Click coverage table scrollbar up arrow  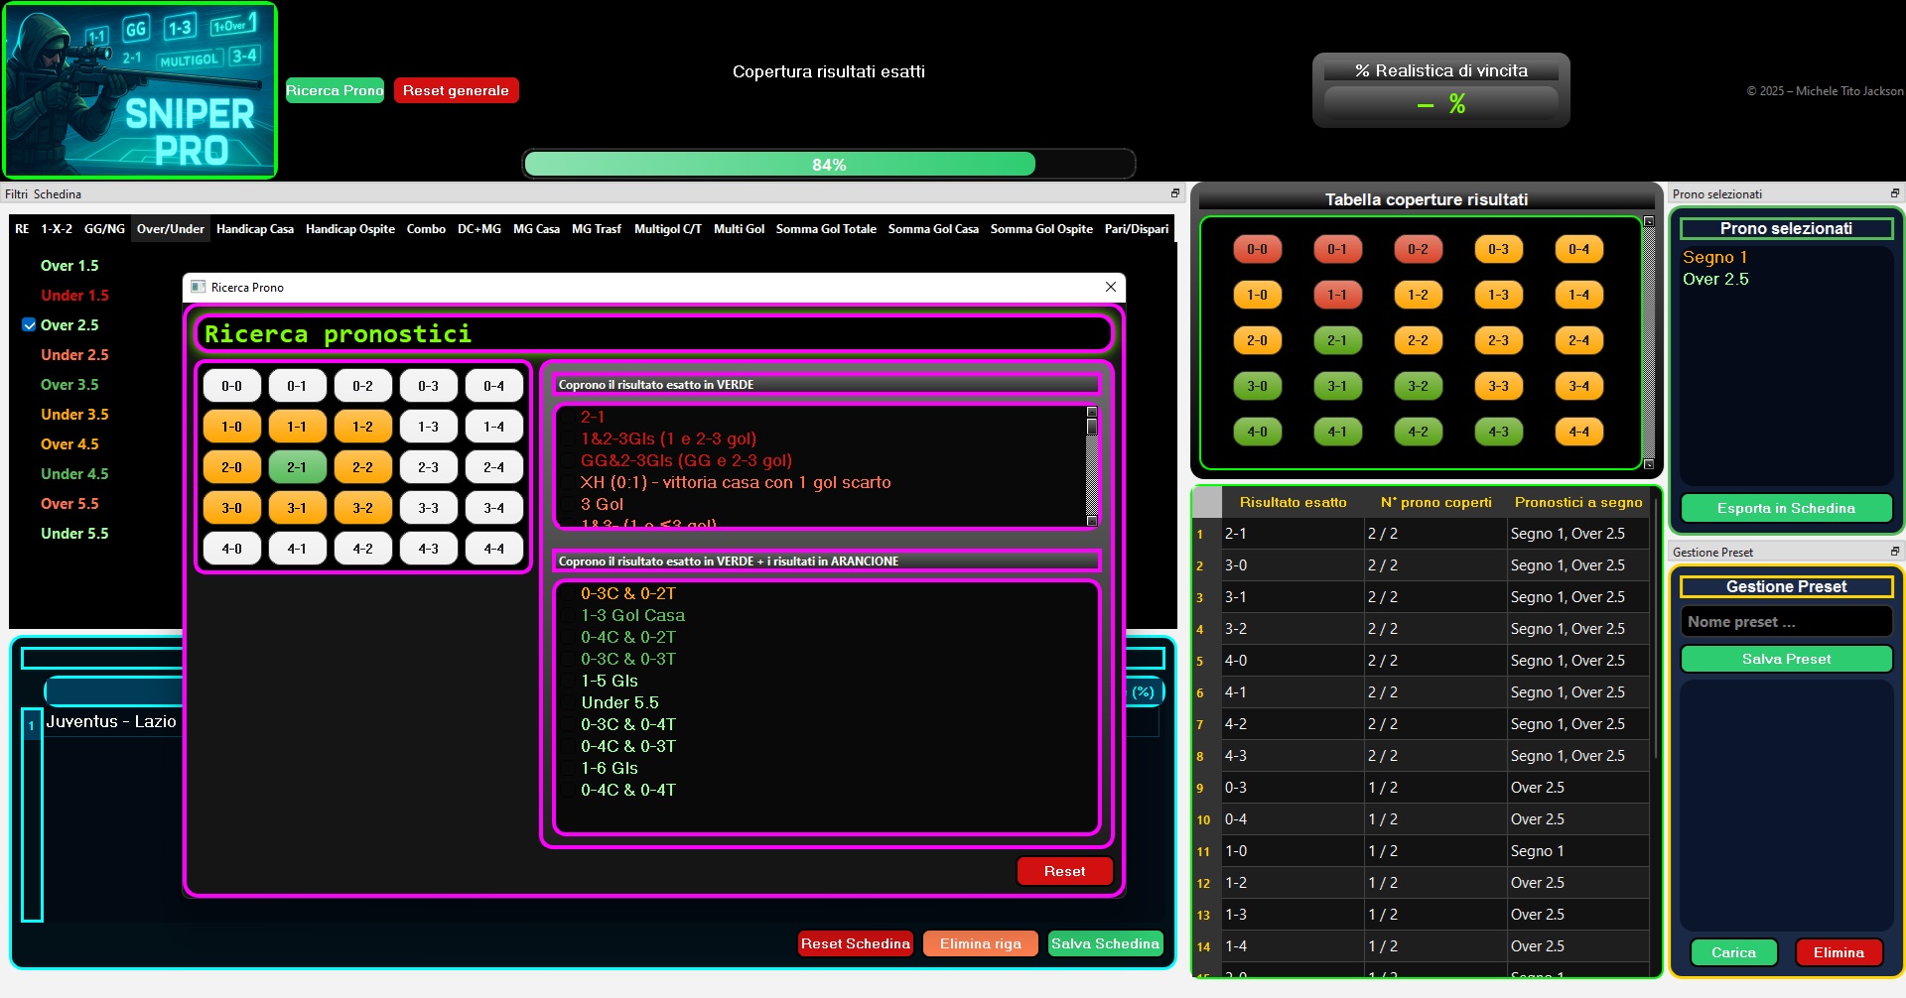pos(1649,222)
